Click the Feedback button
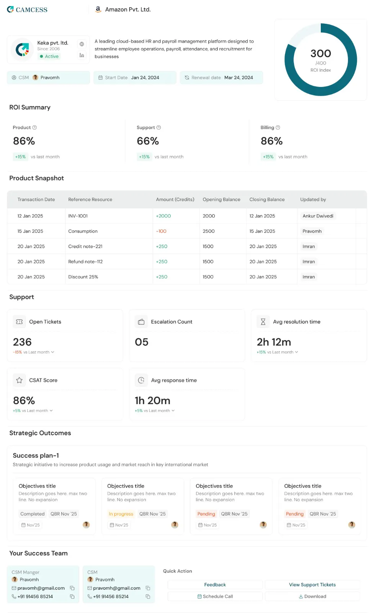 tap(215, 585)
